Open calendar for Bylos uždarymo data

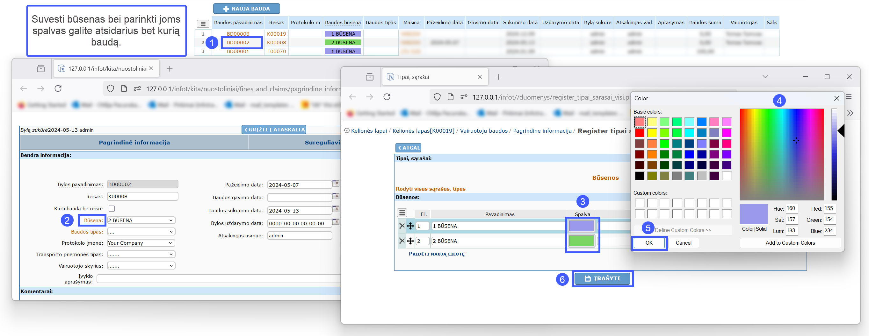(x=336, y=222)
